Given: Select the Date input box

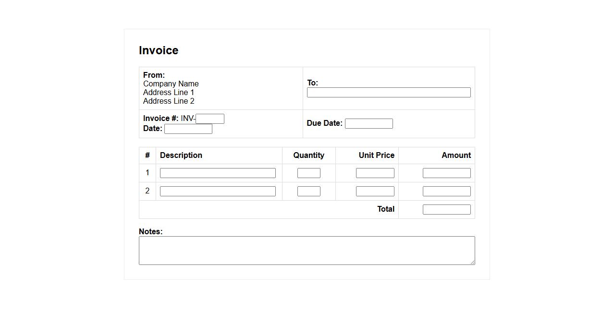Looking at the screenshot, I should tap(188, 129).
